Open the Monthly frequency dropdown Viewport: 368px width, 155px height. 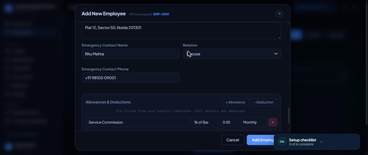(x=254, y=122)
